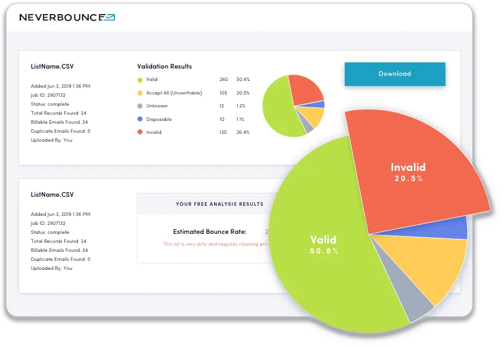Select the yellow slice of the small pie chart
The image size is (503, 348).
click(x=312, y=116)
